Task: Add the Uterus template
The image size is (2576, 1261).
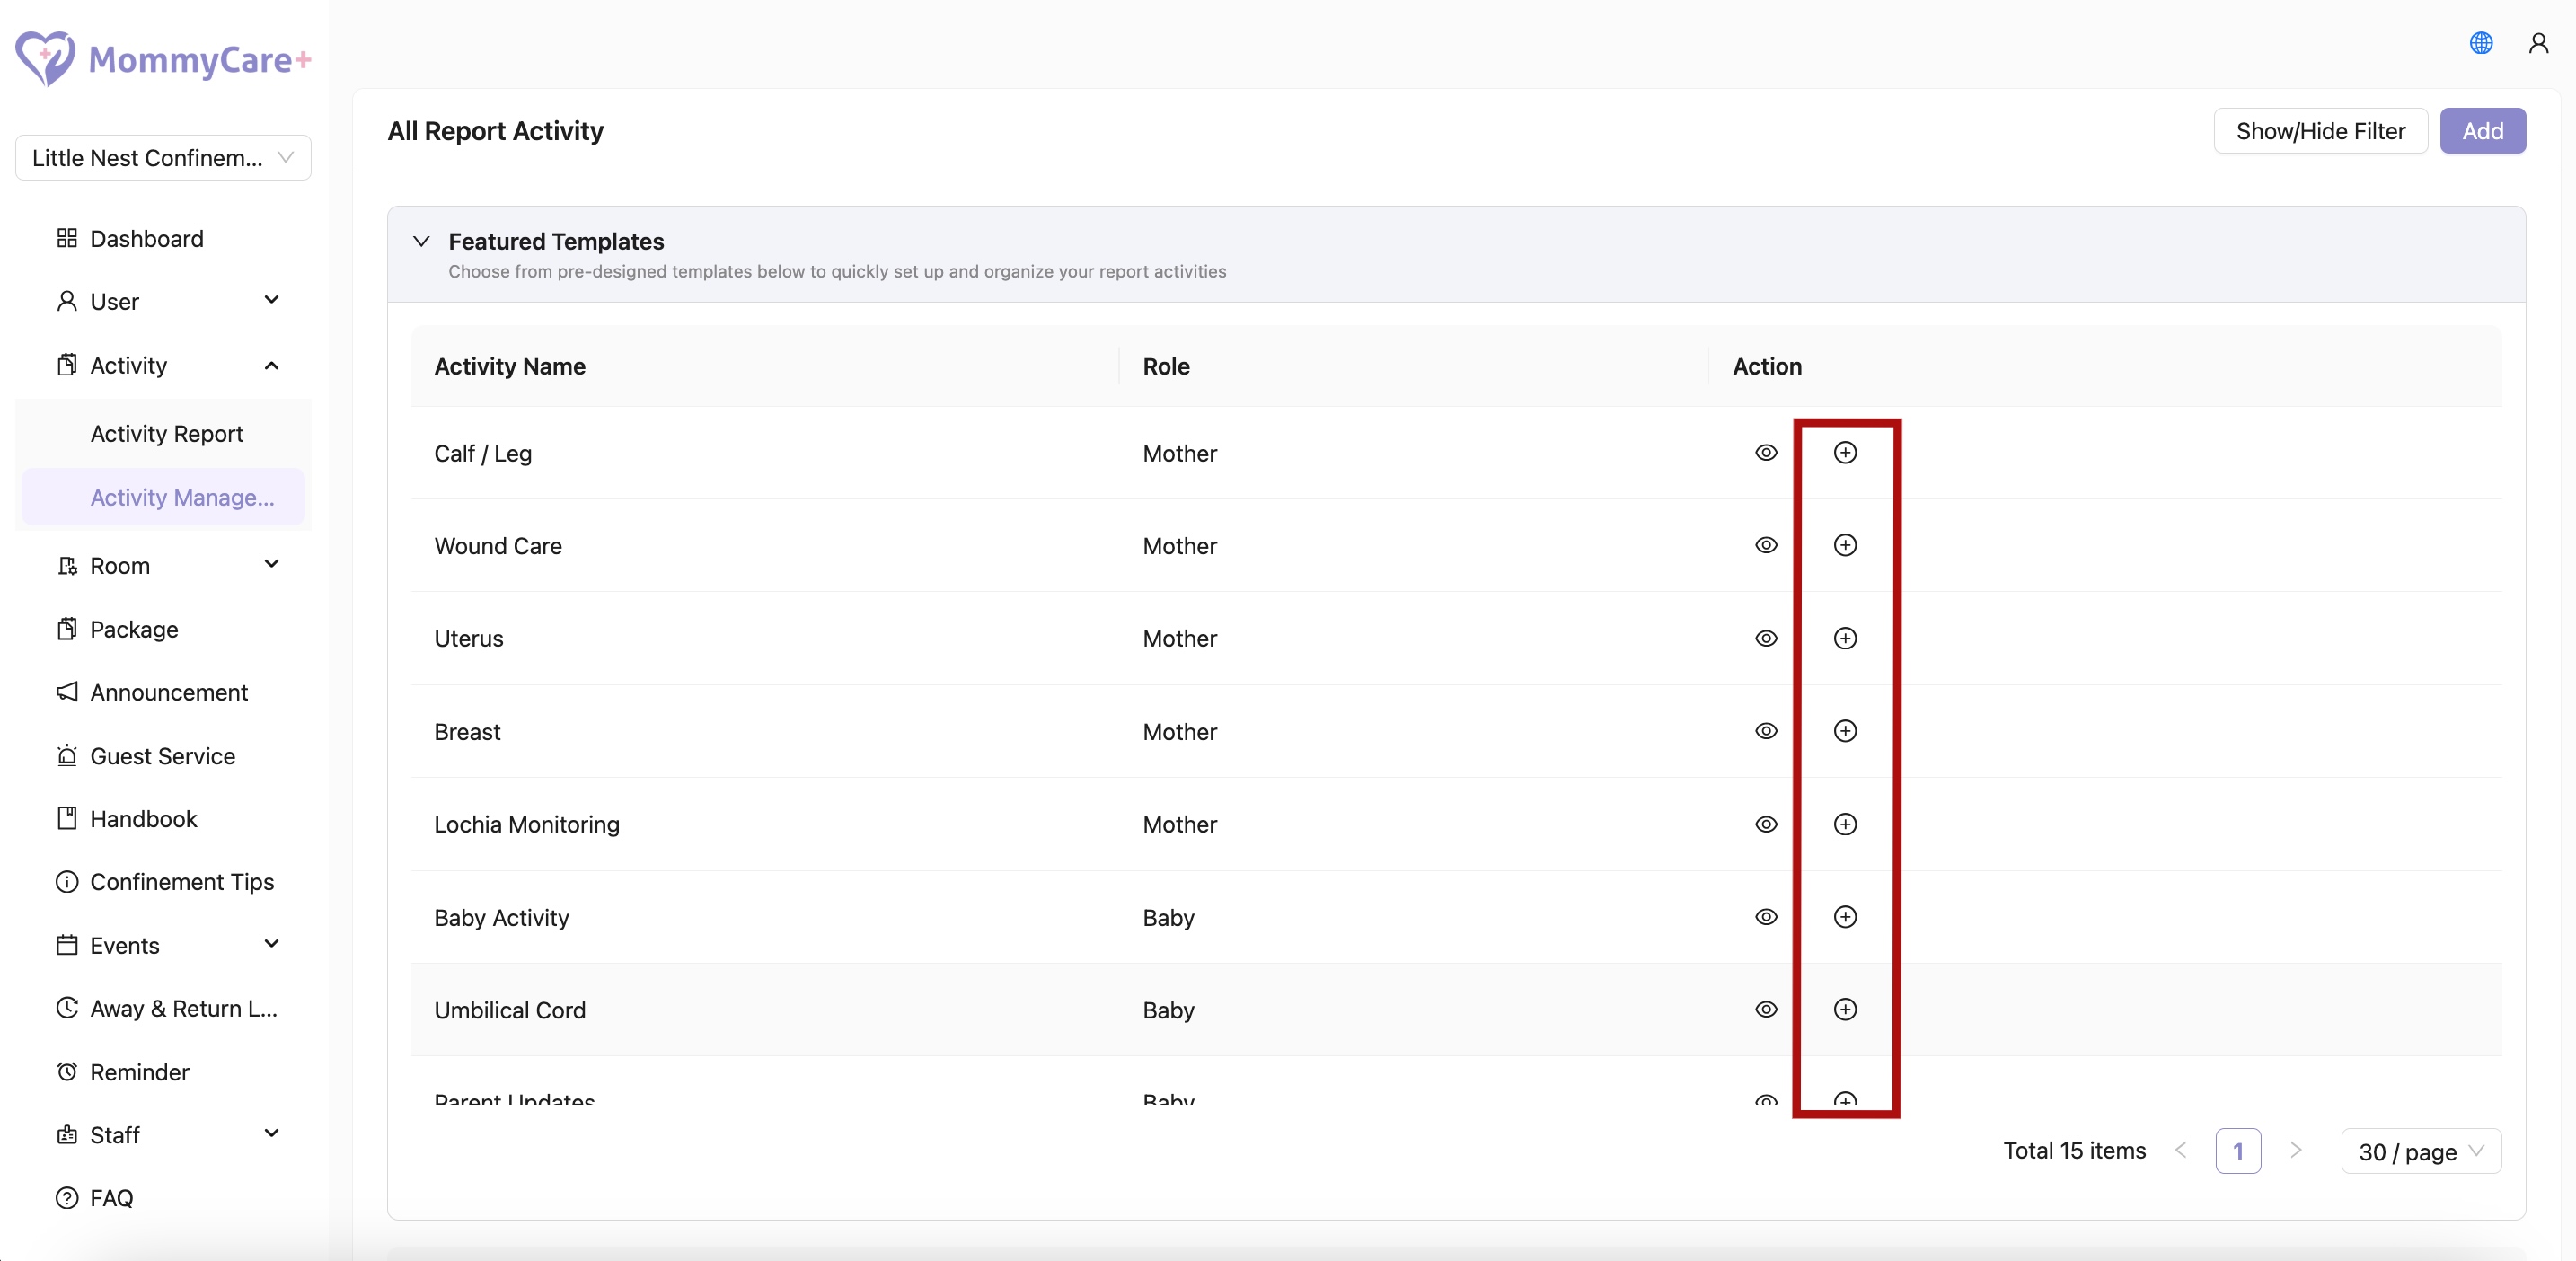Action: 1845,638
